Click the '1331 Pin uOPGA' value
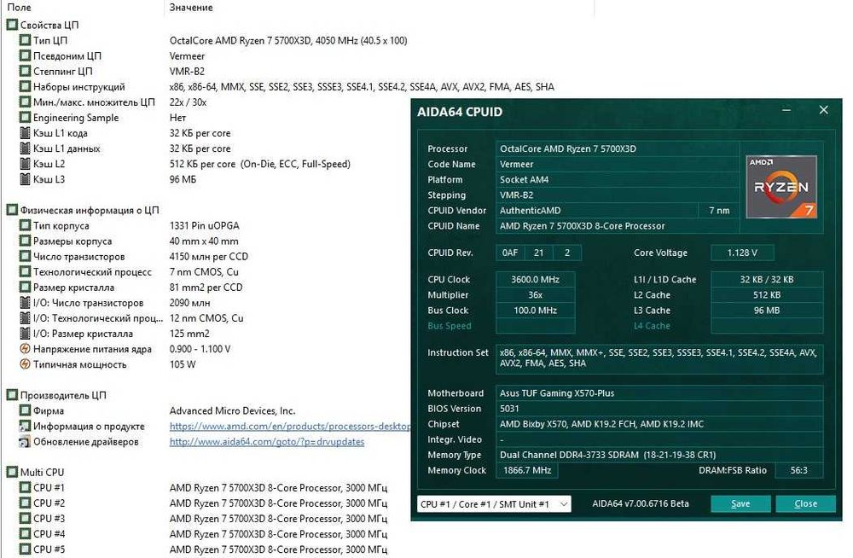This screenshot has width=853, height=558. click(204, 225)
